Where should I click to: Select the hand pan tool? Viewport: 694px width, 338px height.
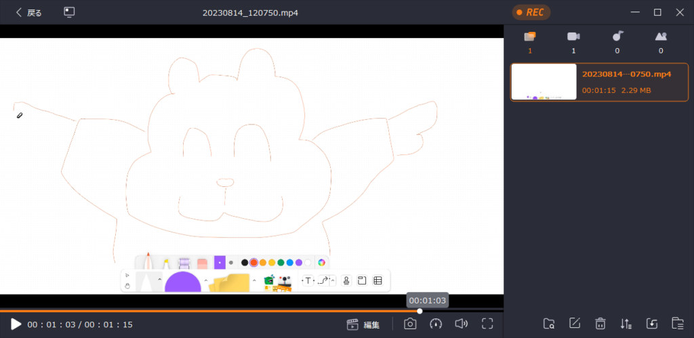tap(127, 286)
